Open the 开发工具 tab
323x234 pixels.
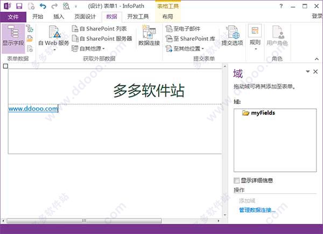pyautogui.click(x=138, y=17)
